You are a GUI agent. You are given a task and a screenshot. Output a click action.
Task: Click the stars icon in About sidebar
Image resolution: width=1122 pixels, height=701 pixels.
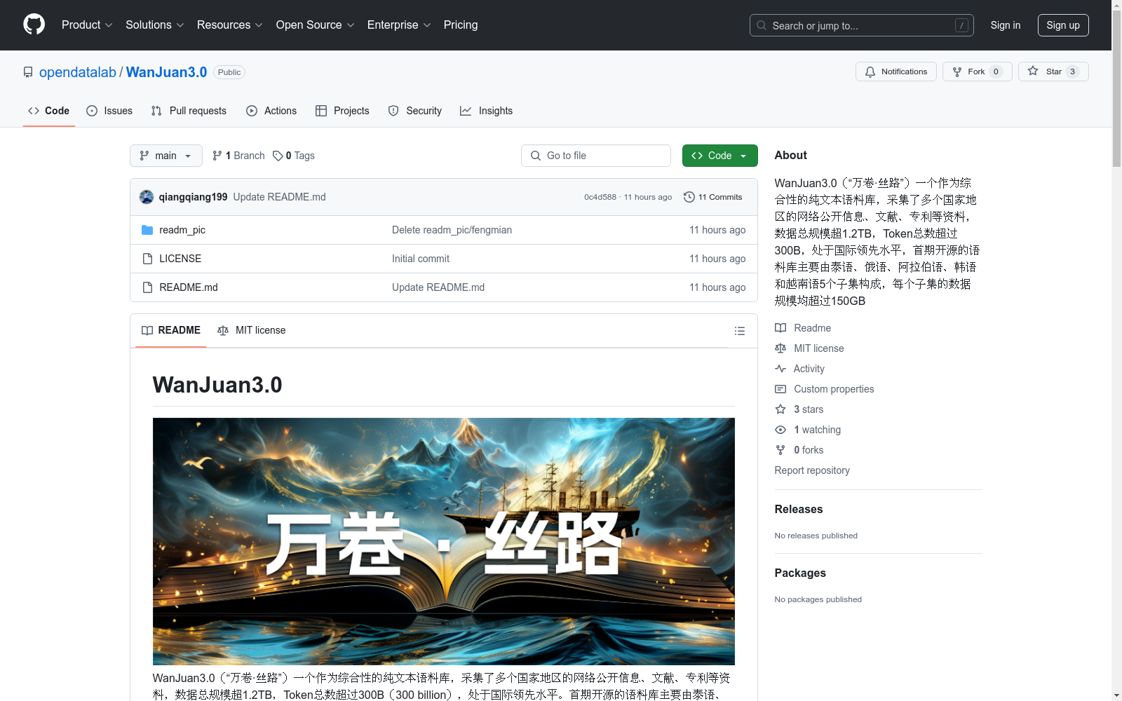click(780, 409)
